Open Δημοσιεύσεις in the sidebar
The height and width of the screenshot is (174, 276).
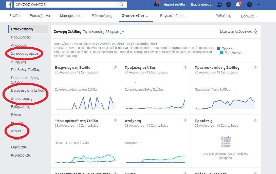pyautogui.click(x=22, y=99)
